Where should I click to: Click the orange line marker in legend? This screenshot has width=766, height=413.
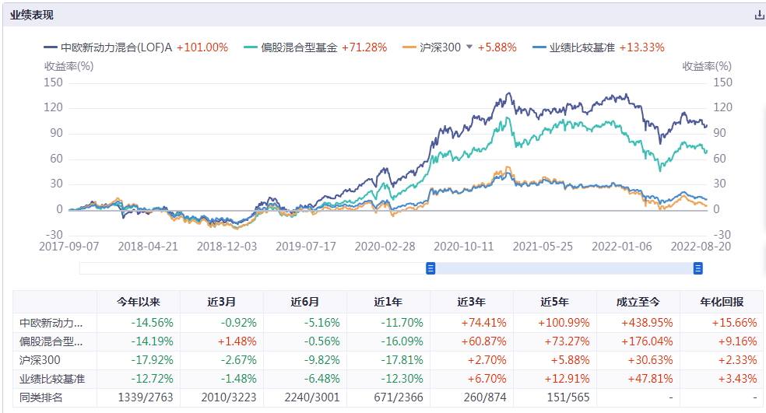point(409,47)
